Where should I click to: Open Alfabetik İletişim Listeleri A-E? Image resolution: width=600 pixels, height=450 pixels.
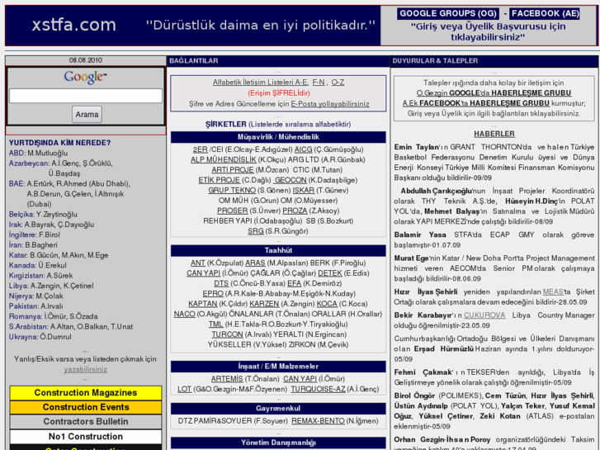[x=260, y=83]
